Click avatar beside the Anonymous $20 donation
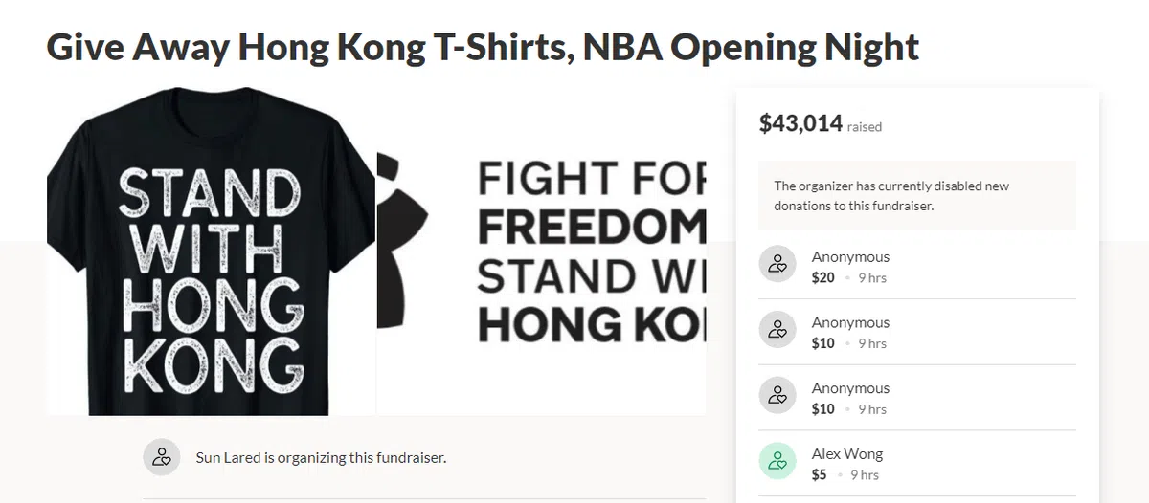 coord(777,265)
